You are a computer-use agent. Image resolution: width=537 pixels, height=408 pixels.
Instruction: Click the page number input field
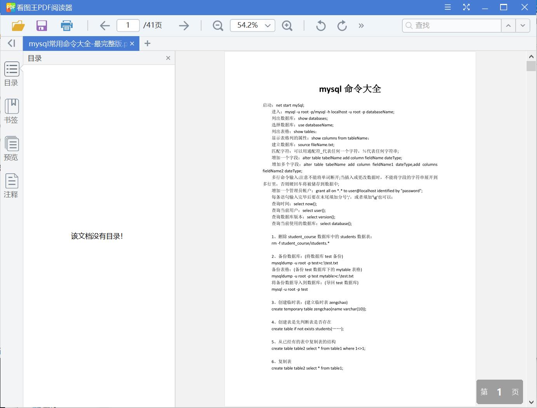[128, 25]
